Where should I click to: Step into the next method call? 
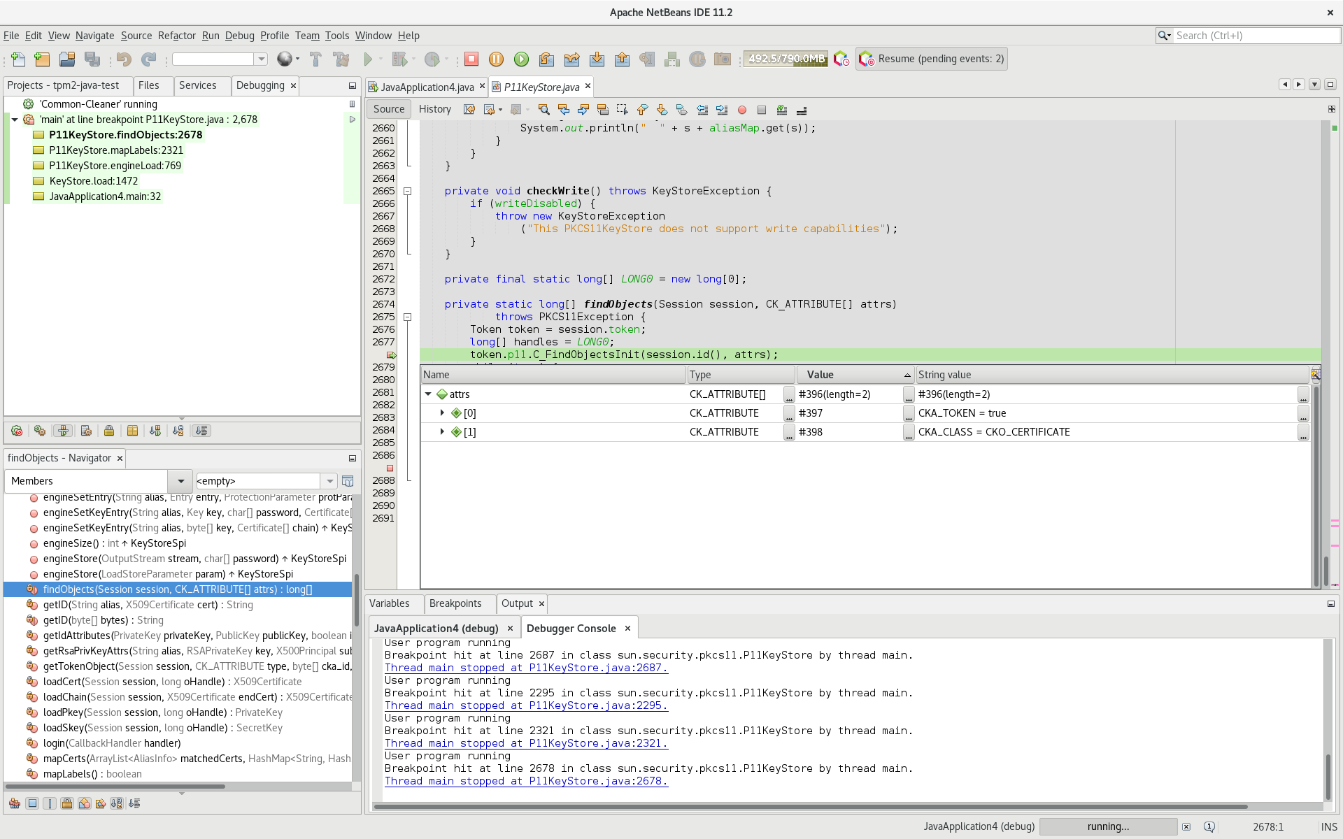click(597, 59)
